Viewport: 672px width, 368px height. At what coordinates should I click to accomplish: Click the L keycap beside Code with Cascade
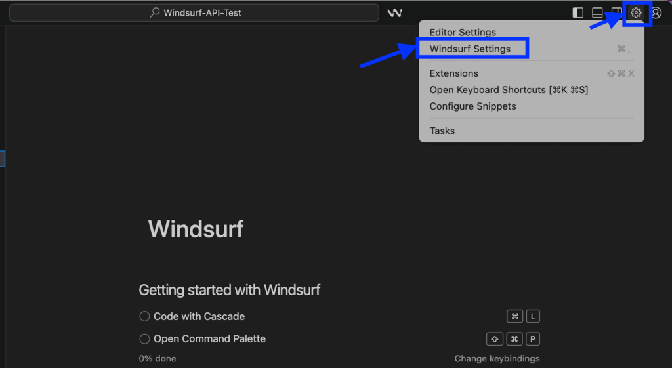pyautogui.click(x=533, y=317)
